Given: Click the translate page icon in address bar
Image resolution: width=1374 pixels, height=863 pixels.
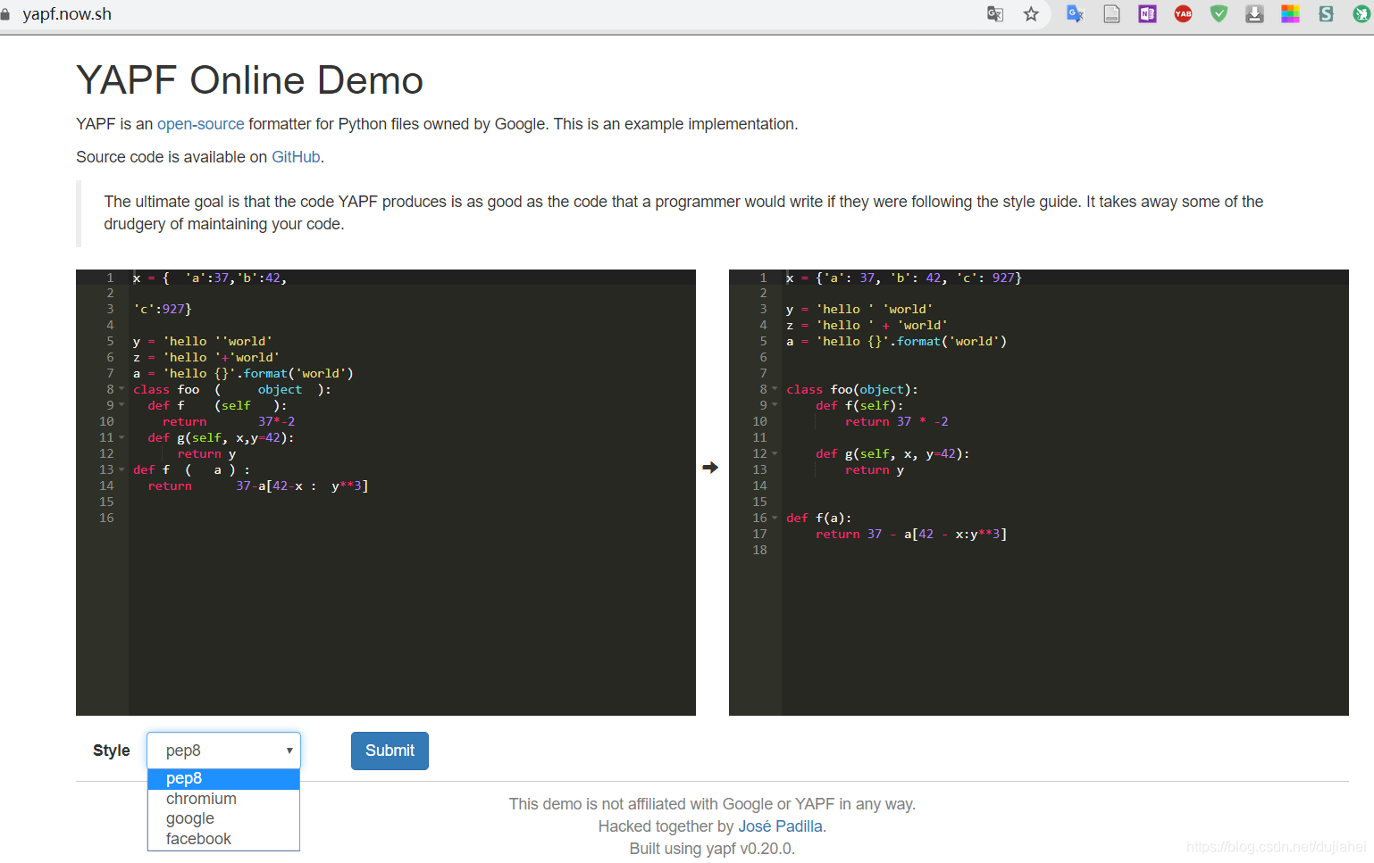Looking at the screenshot, I should coord(995,13).
